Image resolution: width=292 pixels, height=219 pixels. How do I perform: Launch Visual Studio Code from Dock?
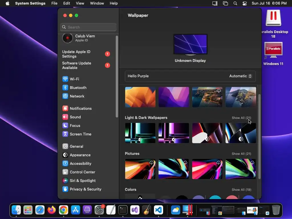click(159, 210)
